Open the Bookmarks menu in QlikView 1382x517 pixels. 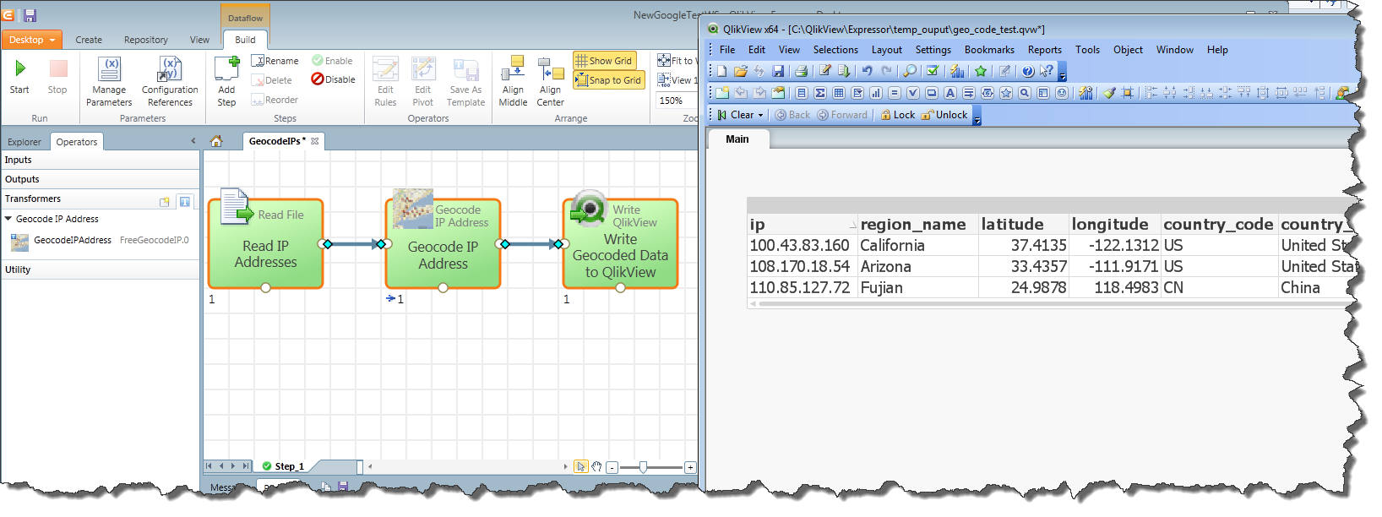[989, 50]
